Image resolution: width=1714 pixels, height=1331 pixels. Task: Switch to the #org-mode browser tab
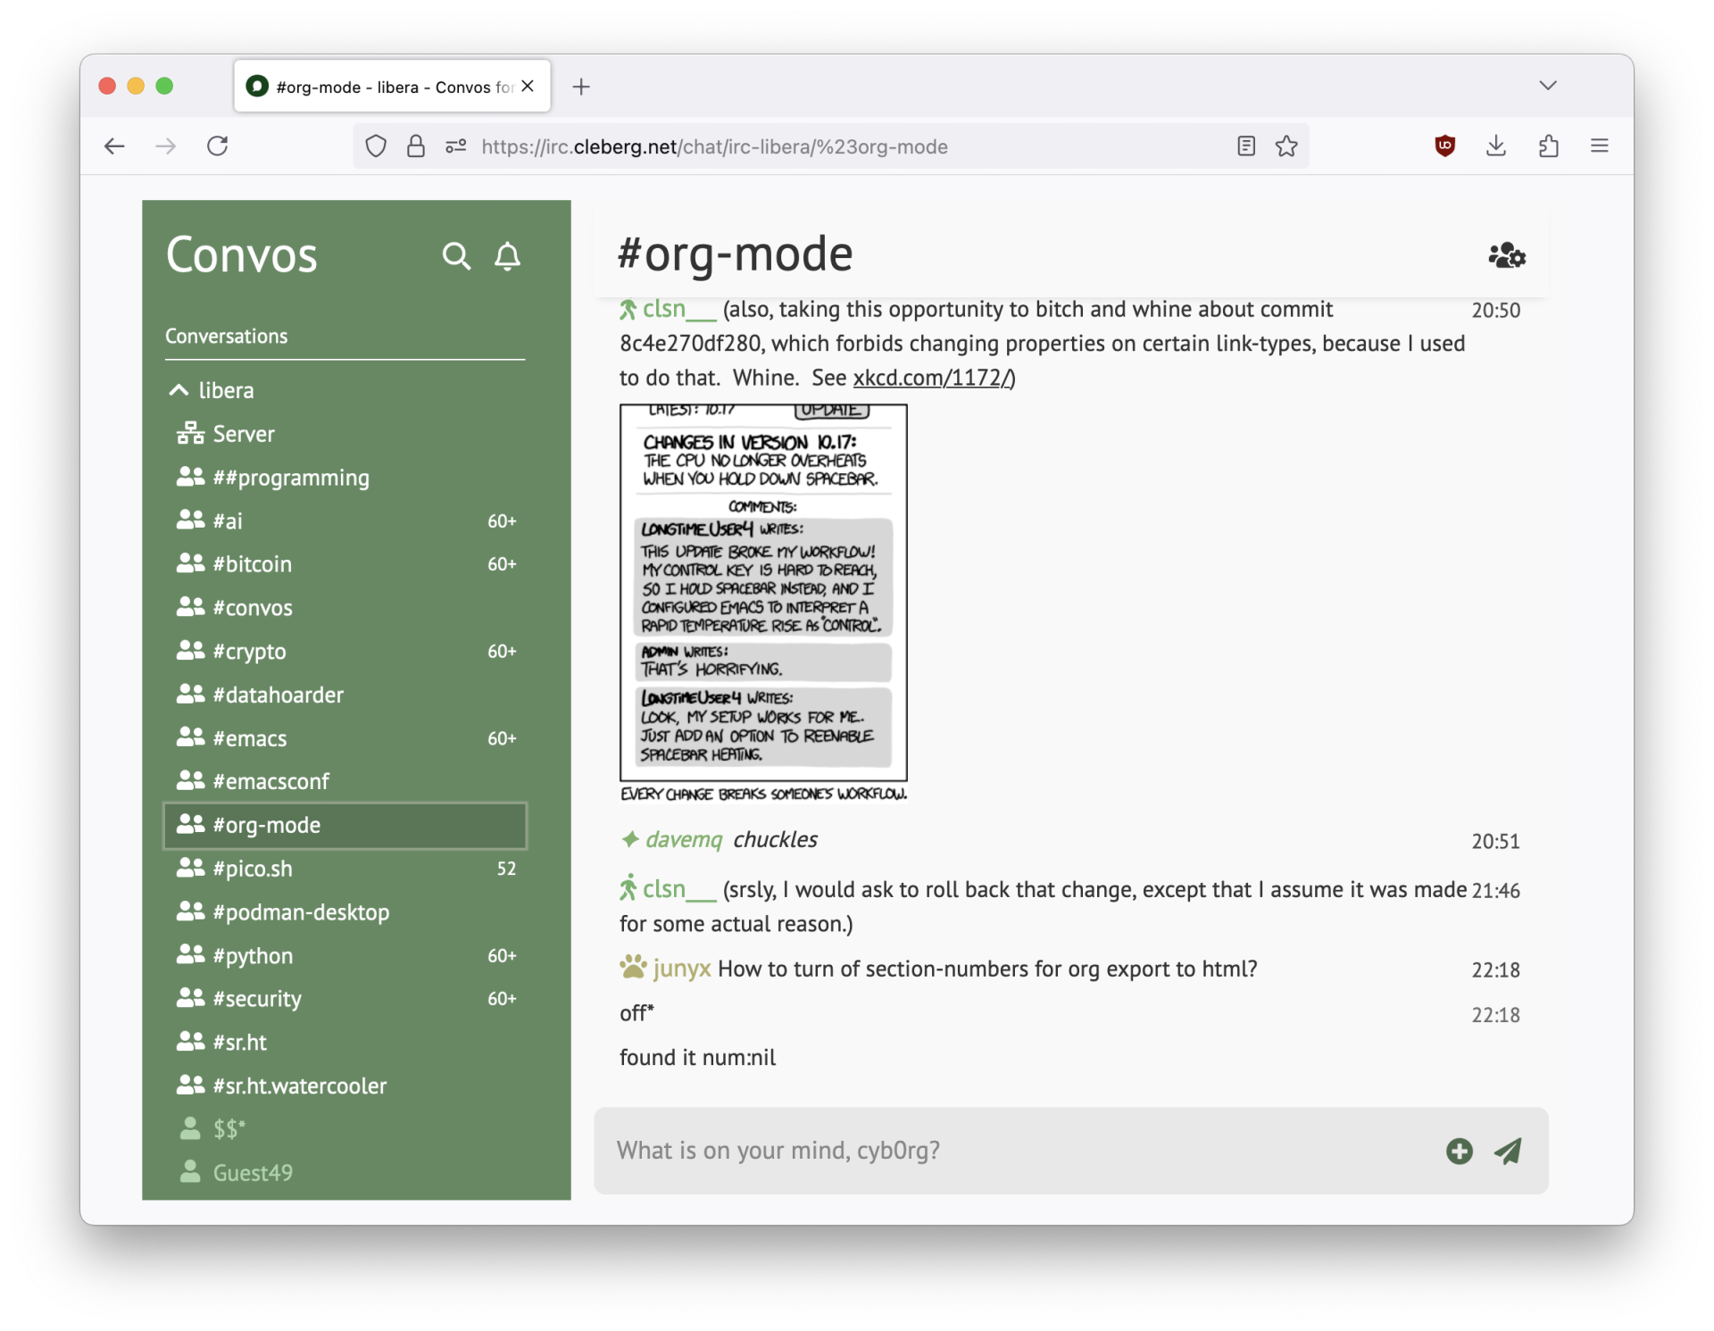pyautogui.click(x=375, y=86)
